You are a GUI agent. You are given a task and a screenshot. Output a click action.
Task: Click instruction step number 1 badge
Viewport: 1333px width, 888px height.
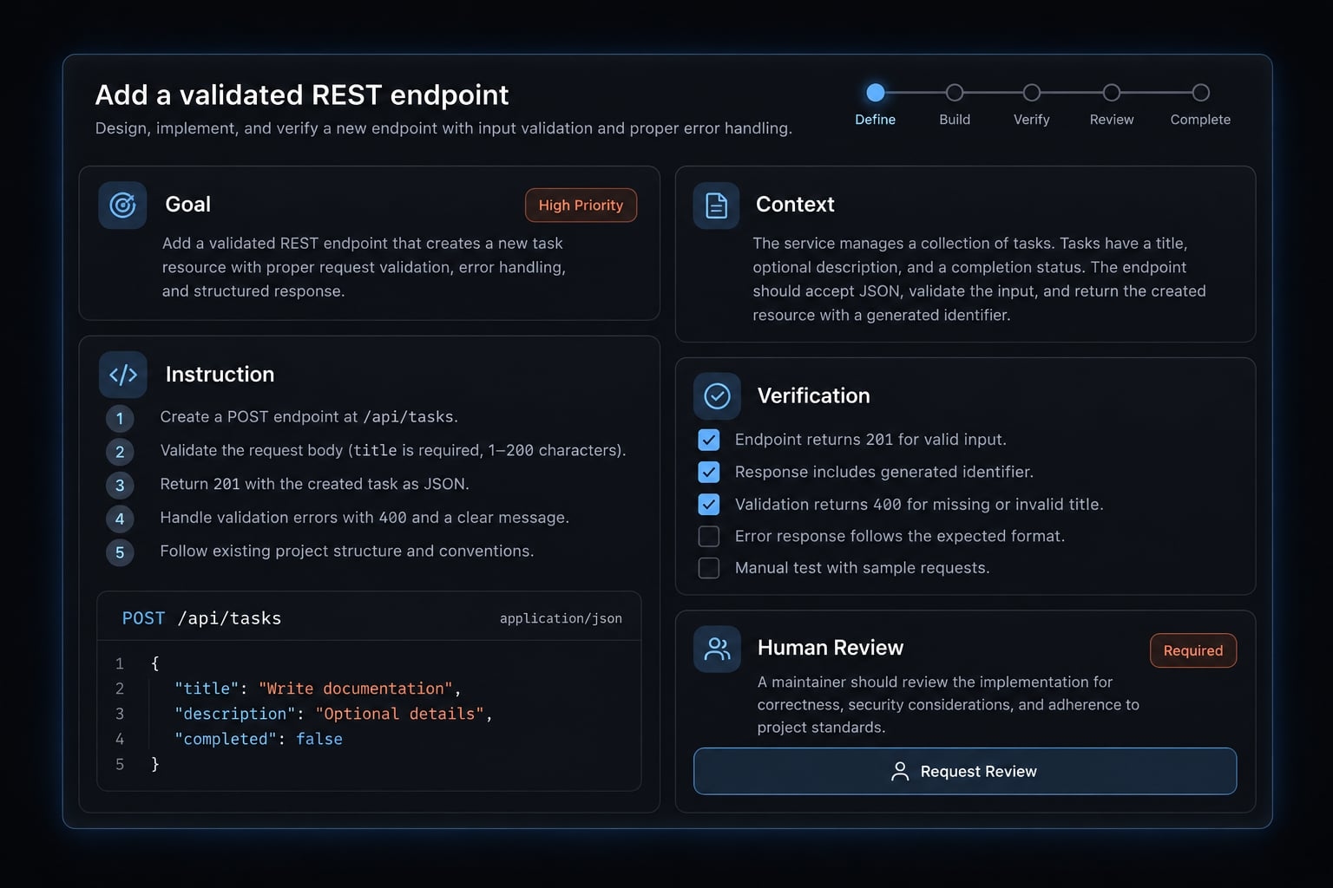(120, 419)
